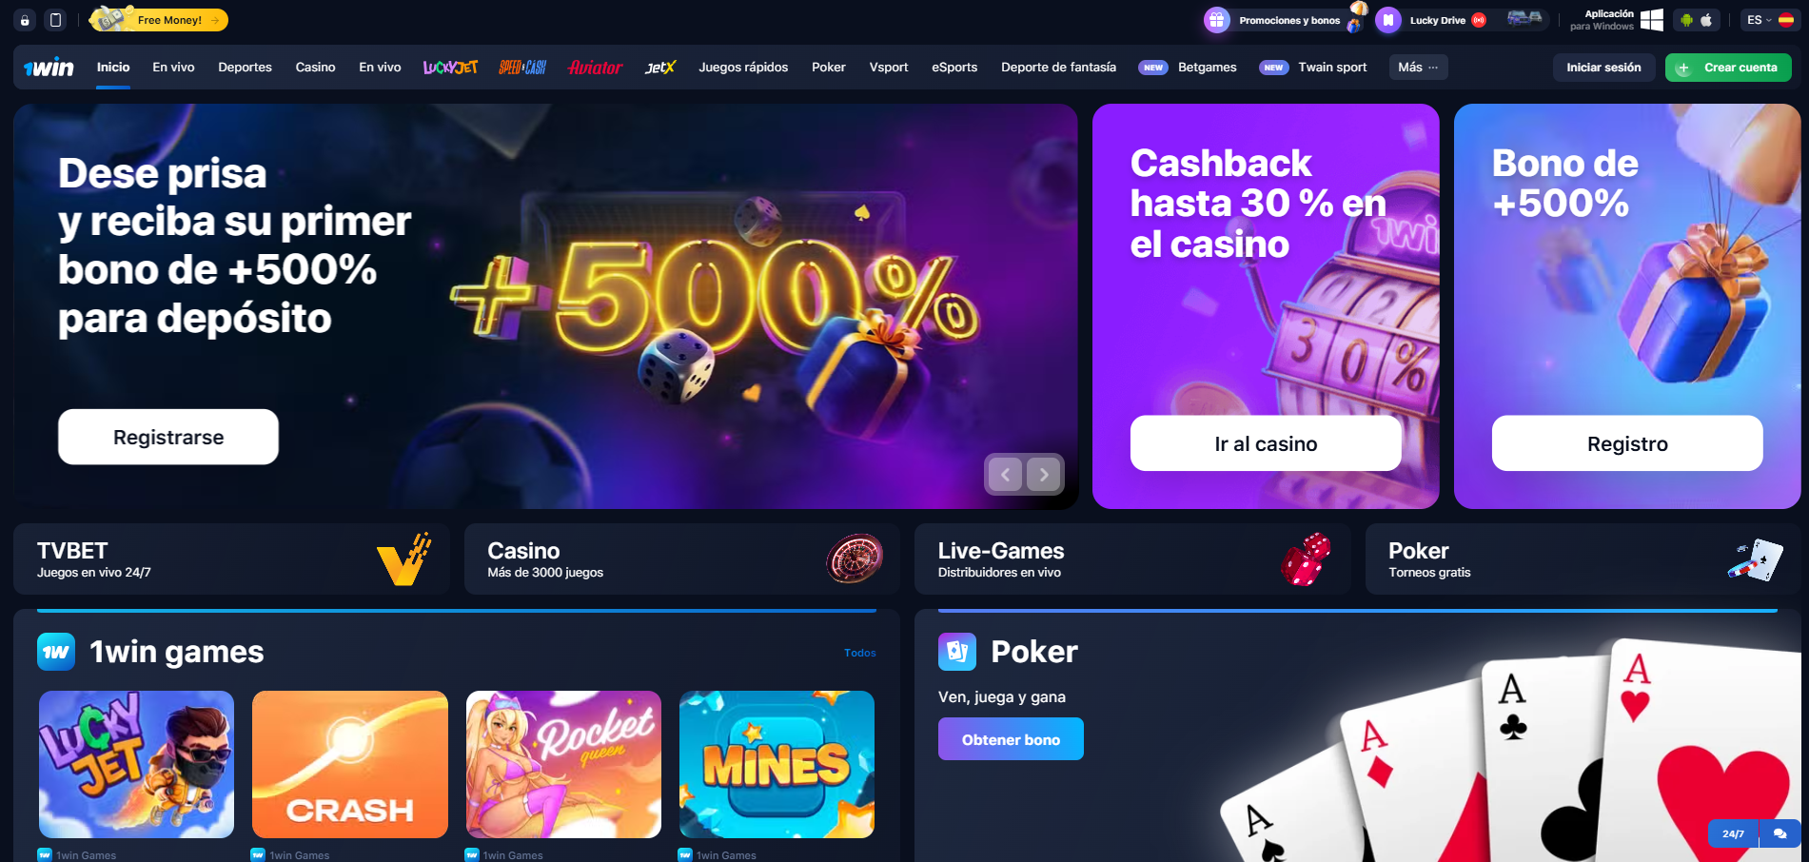Select the Deportes menu item
1809x862 pixels.
tap(245, 68)
